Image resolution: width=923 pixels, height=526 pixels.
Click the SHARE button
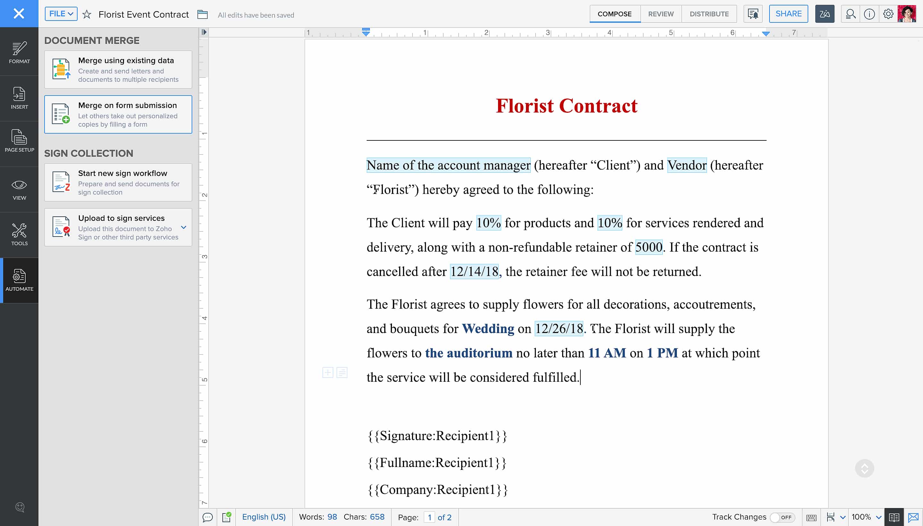(x=788, y=13)
